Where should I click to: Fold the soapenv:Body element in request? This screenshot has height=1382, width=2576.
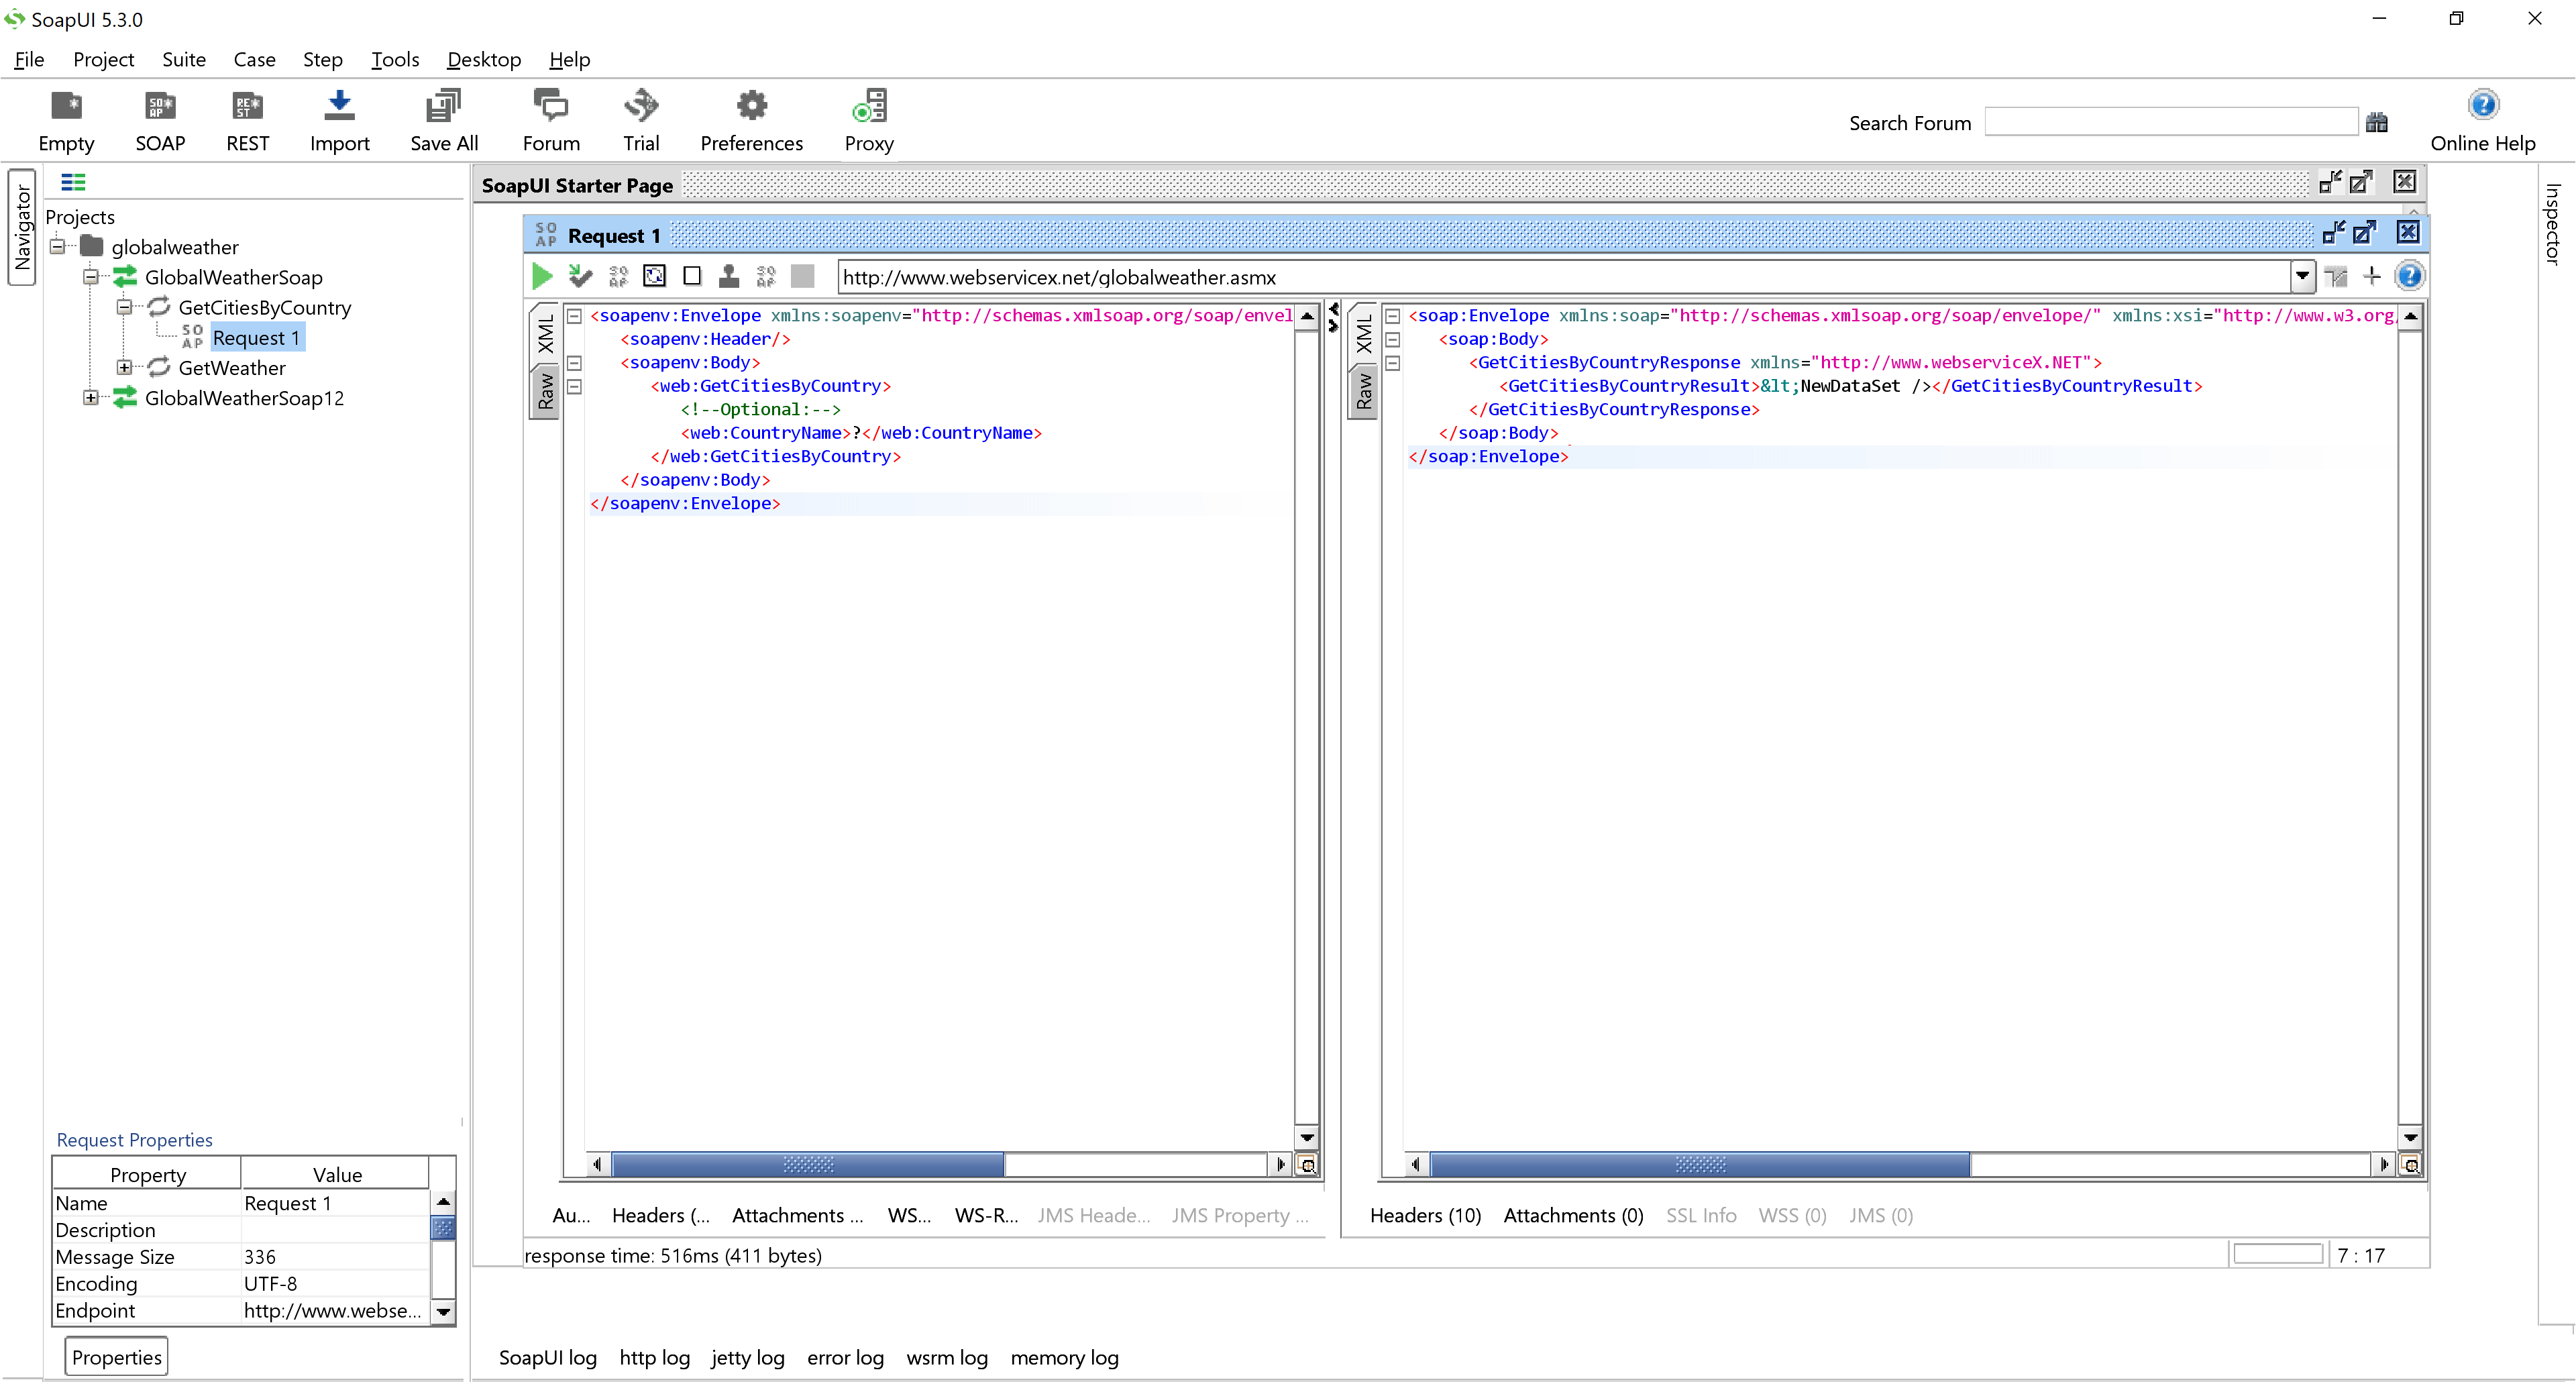pyautogui.click(x=575, y=363)
